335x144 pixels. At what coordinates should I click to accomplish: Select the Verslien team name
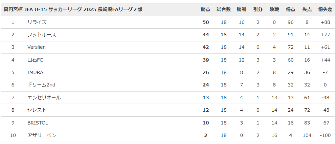[37, 47]
